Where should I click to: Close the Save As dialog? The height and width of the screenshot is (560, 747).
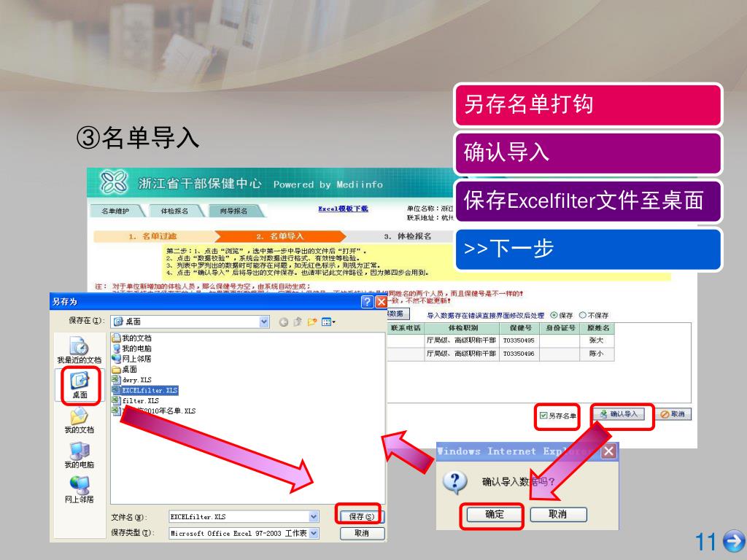381,301
